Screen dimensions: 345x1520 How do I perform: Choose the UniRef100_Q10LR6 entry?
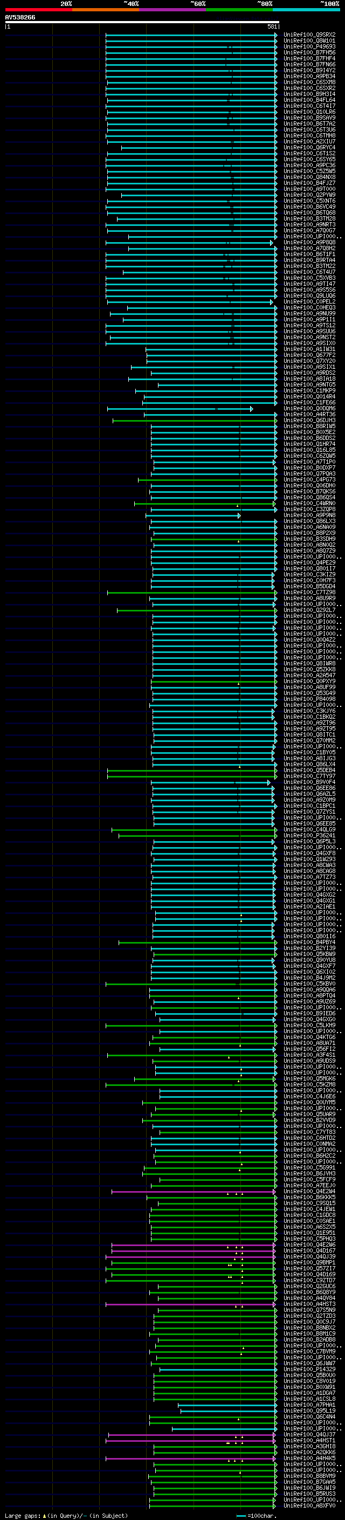click(x=309, y=112)
